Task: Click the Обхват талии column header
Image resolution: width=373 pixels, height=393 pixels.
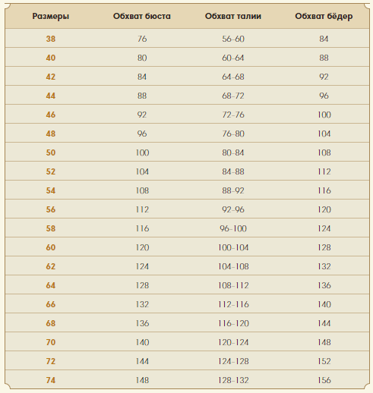Action: (x=233, y=16)
